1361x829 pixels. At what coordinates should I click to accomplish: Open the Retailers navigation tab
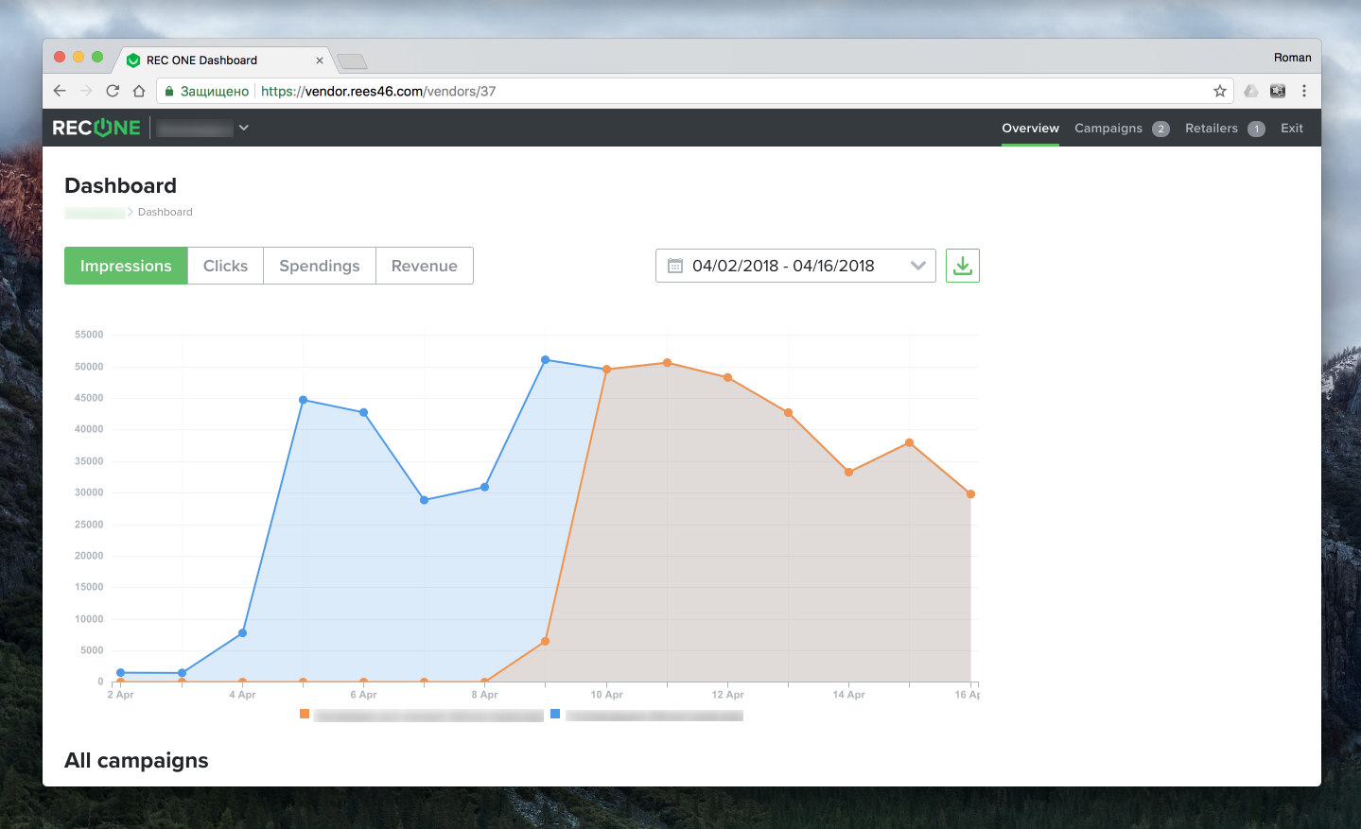(x=1211, y=129)
